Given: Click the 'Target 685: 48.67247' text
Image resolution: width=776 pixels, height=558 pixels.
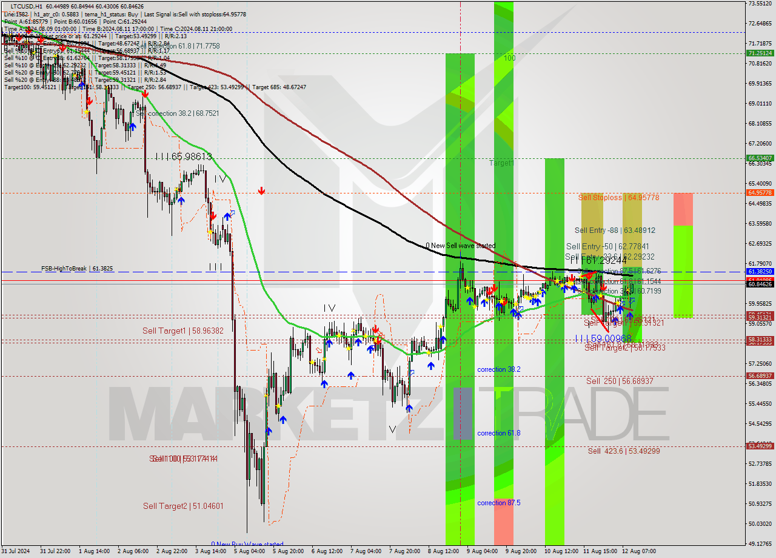Looking at the screenshot, I should coord(279,87).
